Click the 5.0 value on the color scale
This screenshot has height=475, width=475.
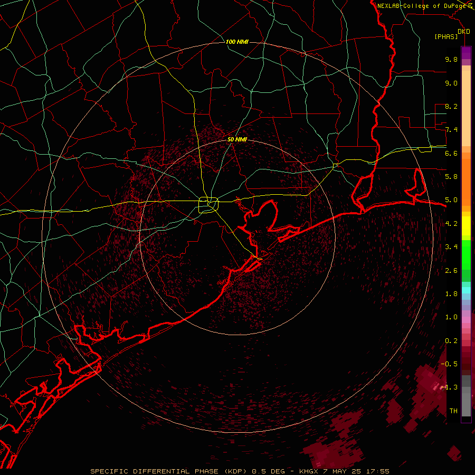click(451, 200)
